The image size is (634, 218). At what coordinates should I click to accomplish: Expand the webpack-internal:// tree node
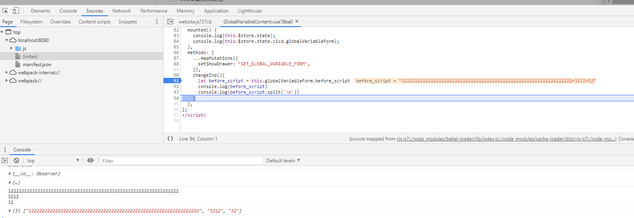(6, 73)
